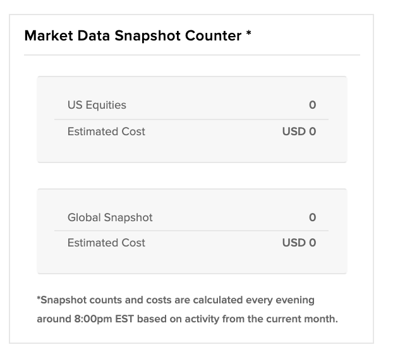This screenshot has width=393, height=359.
Task: Select the US Equities label
Action: [x=97, y=105]
